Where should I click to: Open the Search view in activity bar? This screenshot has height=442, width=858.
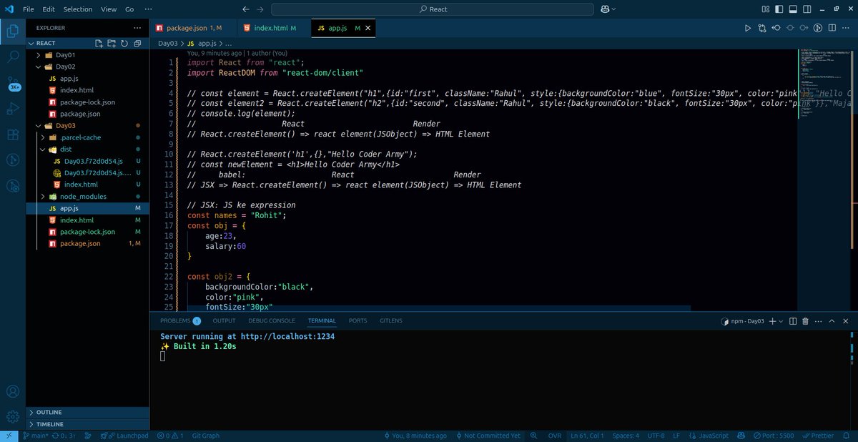click(x=13, y=57)
